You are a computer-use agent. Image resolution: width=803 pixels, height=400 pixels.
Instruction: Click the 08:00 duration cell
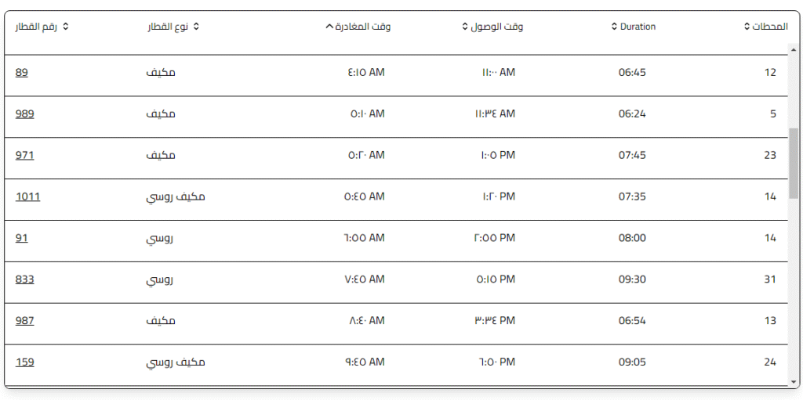(632, 238)
